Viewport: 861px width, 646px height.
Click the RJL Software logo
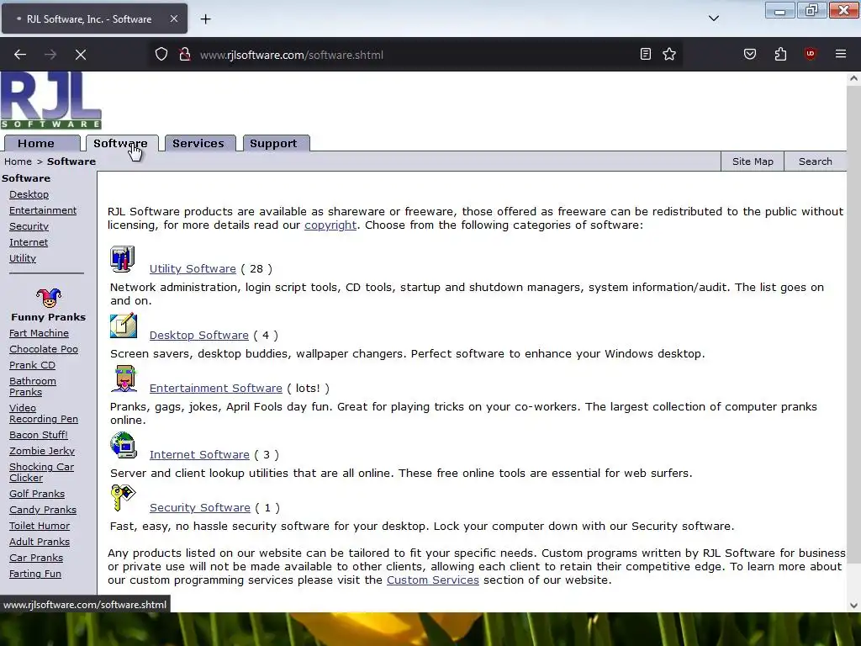tap(51, 101)
